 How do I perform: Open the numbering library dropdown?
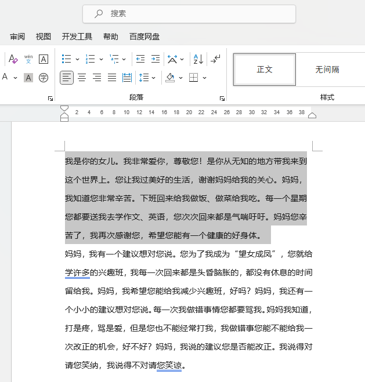pos(101,59)
